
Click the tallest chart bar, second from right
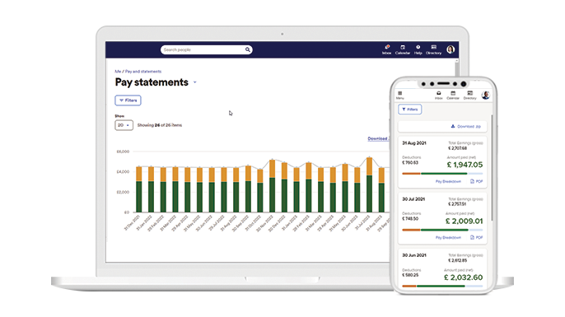tap(369, 184)
